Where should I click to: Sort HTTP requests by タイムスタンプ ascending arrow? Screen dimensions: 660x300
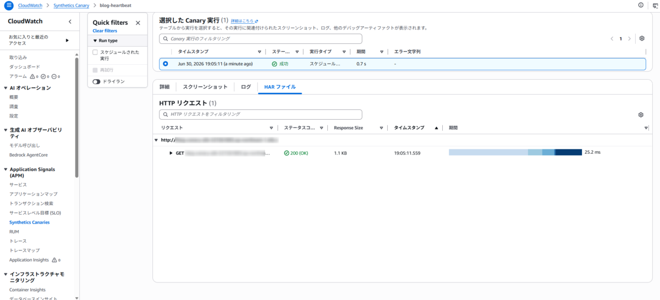pyautogui.click(x=436, y=127)
